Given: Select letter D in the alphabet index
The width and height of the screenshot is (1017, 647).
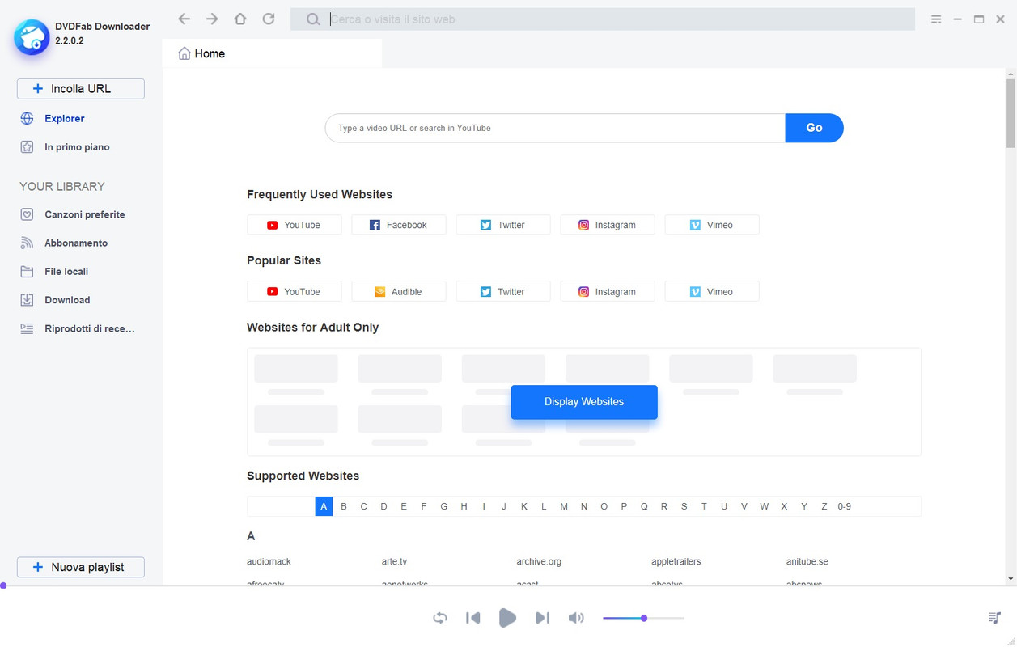Looking at the screenshot, I should (383, 506).
